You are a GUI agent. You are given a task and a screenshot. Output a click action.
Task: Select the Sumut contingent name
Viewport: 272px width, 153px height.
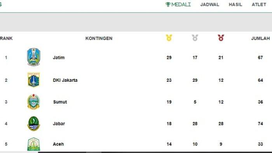point(60,102)
